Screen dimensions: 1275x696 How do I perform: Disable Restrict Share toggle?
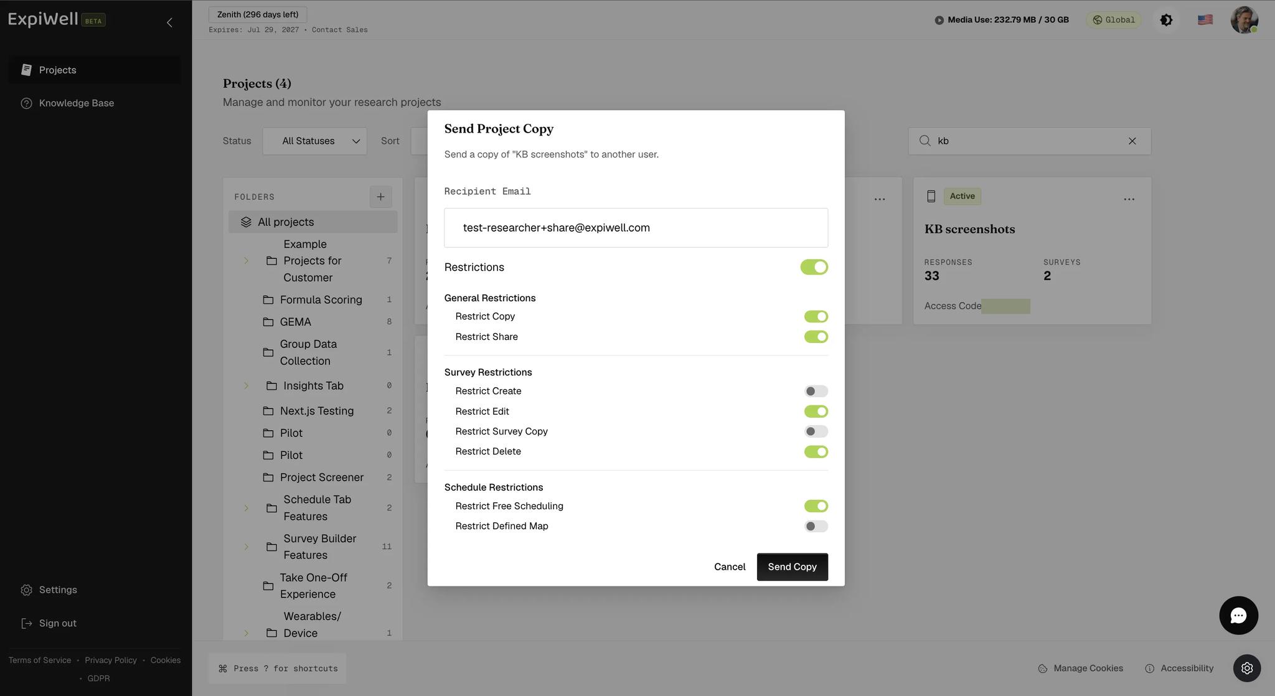point(816,337)
